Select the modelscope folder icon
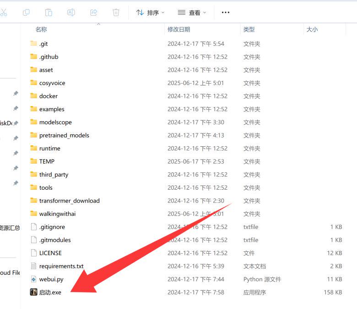The height and width of the screenshot is (309, 357). [x=34, y=122]
